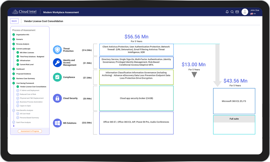270x162 pixels.
Task: Go back with the BACK button
Action: [14, 21]
